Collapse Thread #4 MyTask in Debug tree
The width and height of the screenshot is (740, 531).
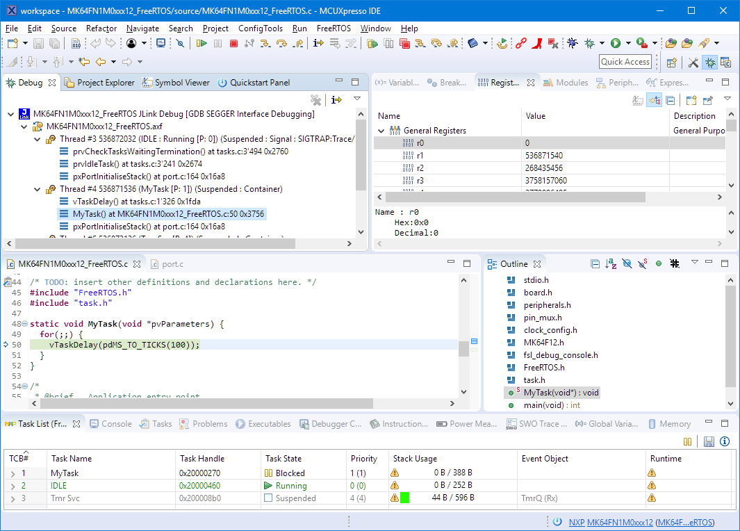click(x=38, y=189)
